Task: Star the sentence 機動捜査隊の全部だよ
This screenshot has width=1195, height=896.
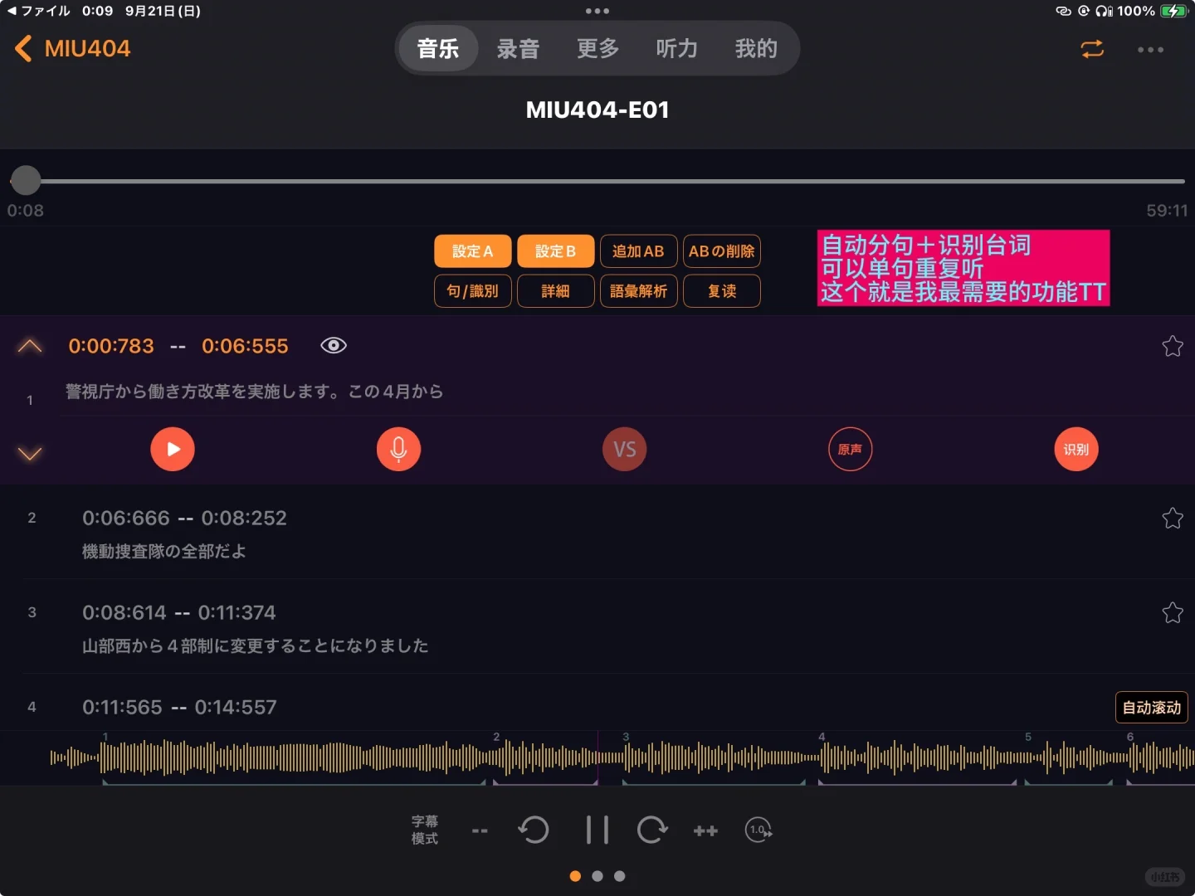Action: (1173, 518)
